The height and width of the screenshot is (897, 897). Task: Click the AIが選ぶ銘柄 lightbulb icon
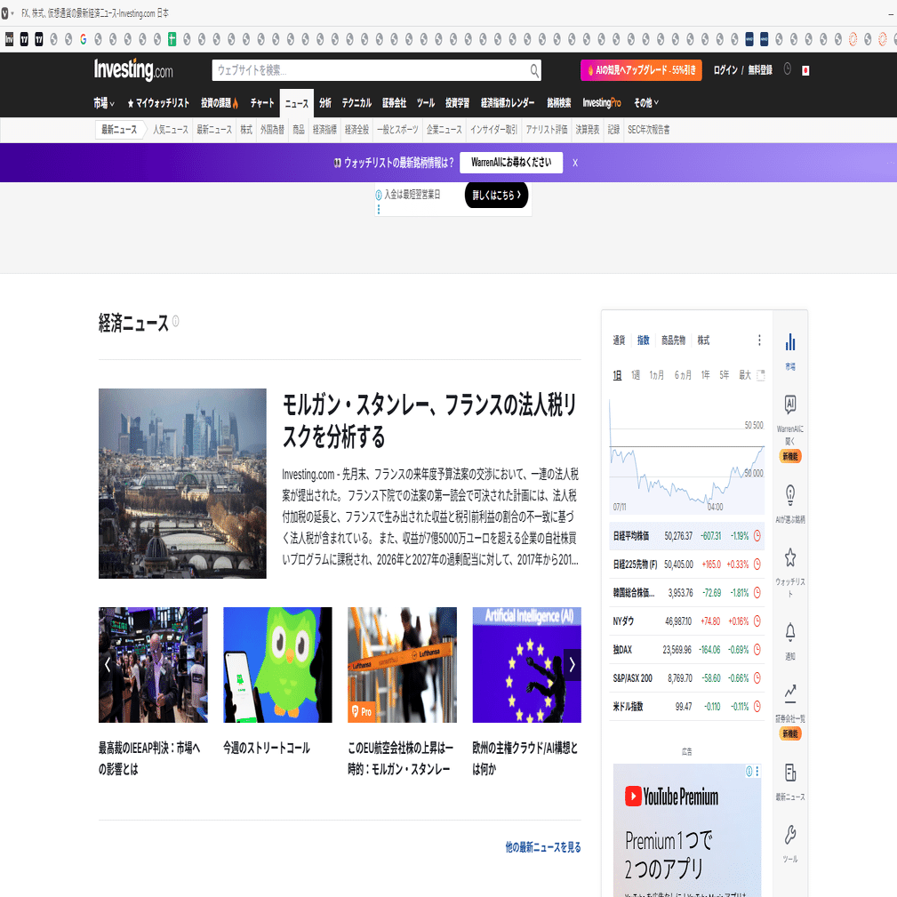tap(789, 495)
